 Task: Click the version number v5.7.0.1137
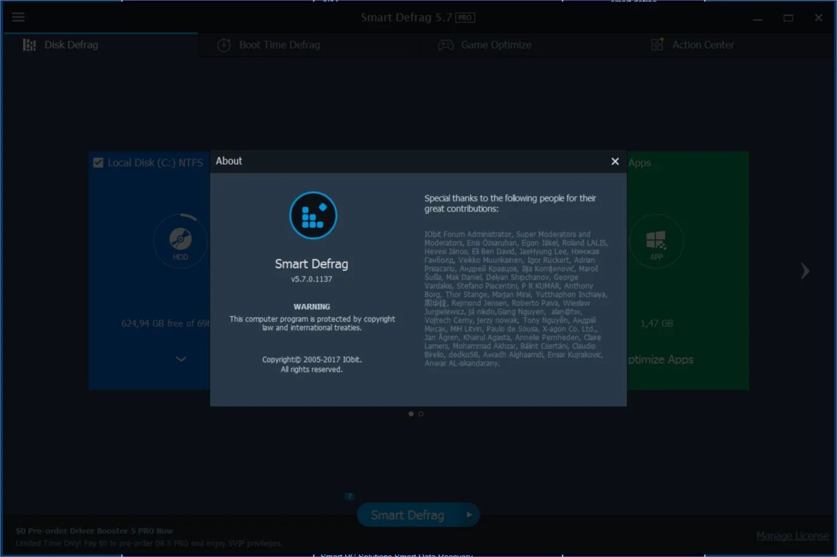pyautogui.click(x=311, y=279)
